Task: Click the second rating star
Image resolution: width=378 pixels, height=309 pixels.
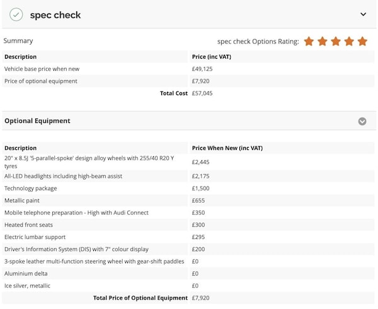Action: coord(322,42)
